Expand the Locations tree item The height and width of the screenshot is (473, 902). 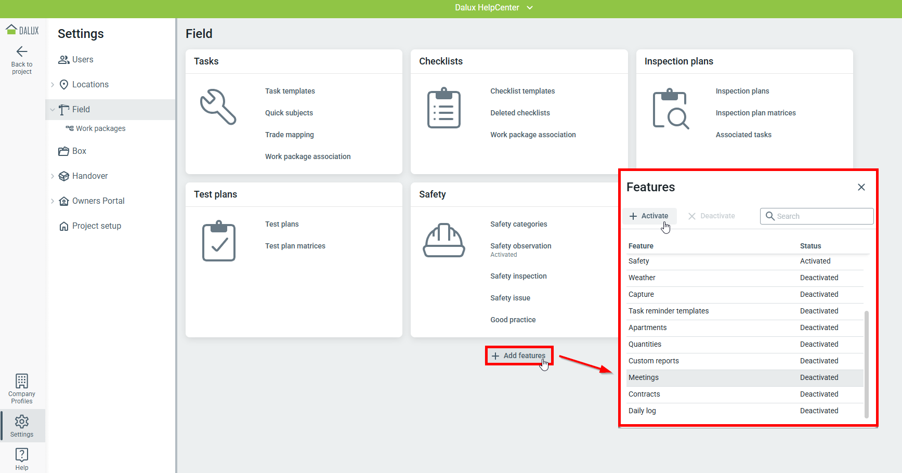[x=53, y=85]
